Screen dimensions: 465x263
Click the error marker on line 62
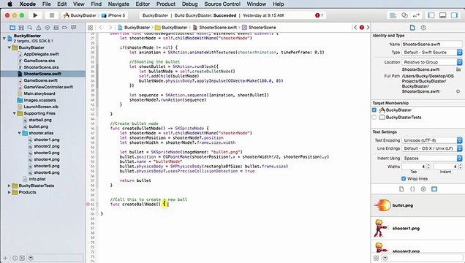[x=88, y=205]
